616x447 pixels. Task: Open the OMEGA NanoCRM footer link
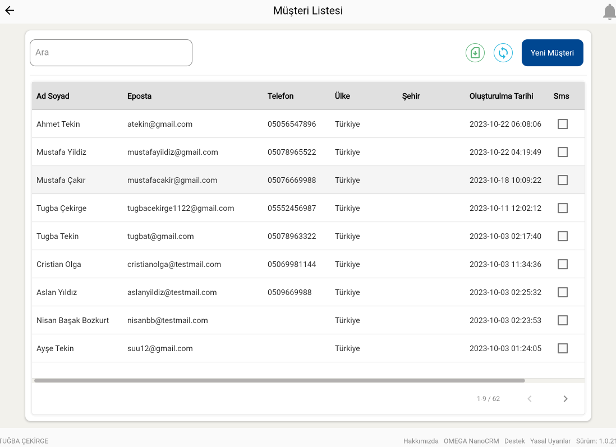click(x=471, y=441)
